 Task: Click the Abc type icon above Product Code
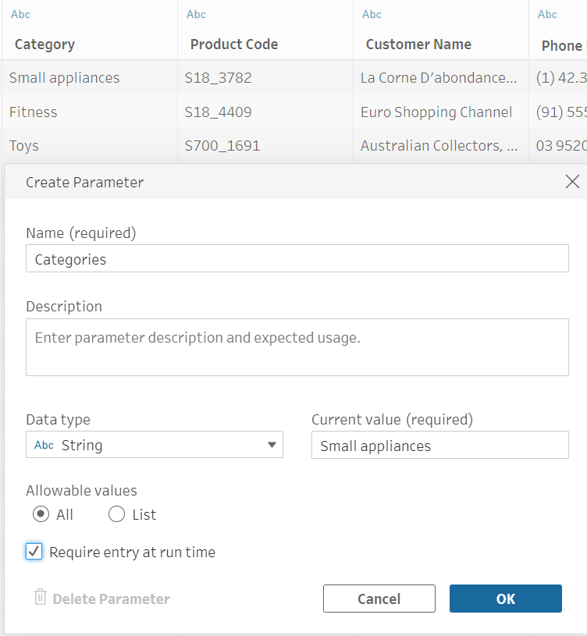197,14
